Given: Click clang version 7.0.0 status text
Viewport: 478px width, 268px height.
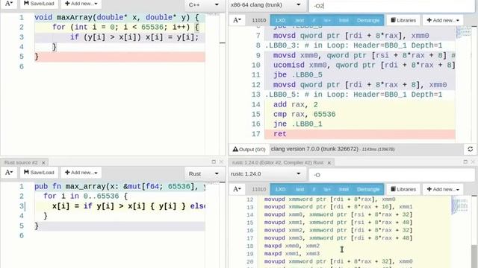Looking at the screenshot, I should point(314,149).
